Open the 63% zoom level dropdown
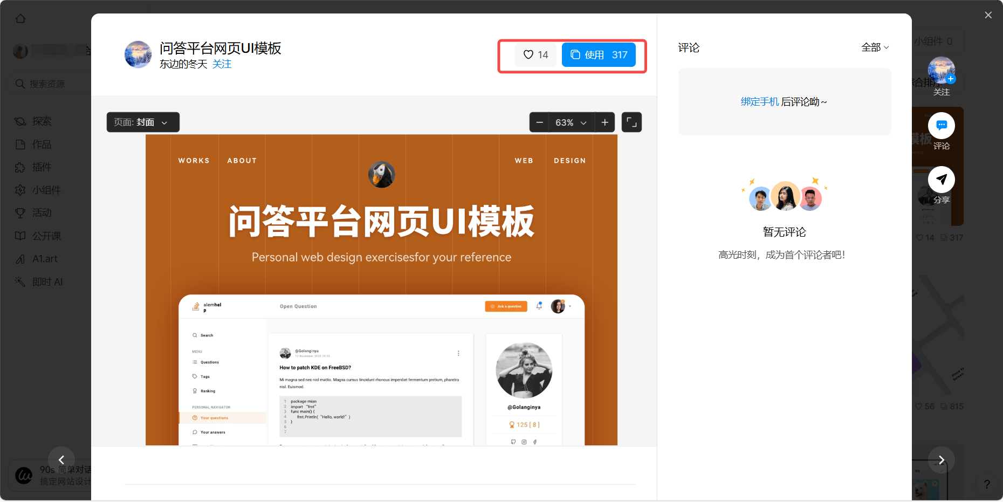The height and width of the screenshot is (502, 1003). point(572,122)
